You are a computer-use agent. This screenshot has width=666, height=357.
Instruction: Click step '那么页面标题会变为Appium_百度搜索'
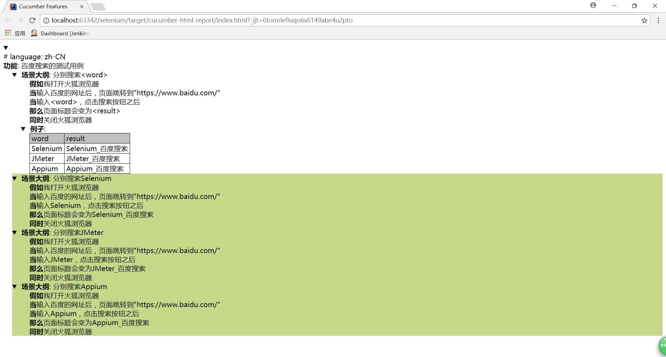tap(89, 323)
